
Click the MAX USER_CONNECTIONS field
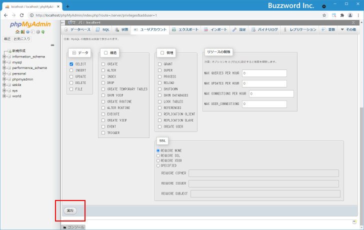coord(264,104)
